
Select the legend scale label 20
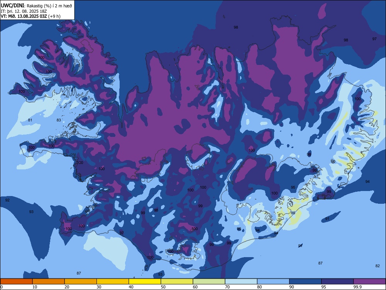[x=67, y=287]
